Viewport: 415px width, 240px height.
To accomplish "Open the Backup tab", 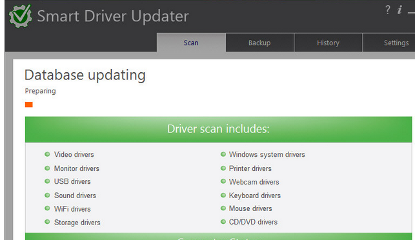I will [x=259, y=43].
